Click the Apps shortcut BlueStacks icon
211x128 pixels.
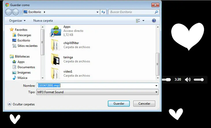click(x=56, y=31)
